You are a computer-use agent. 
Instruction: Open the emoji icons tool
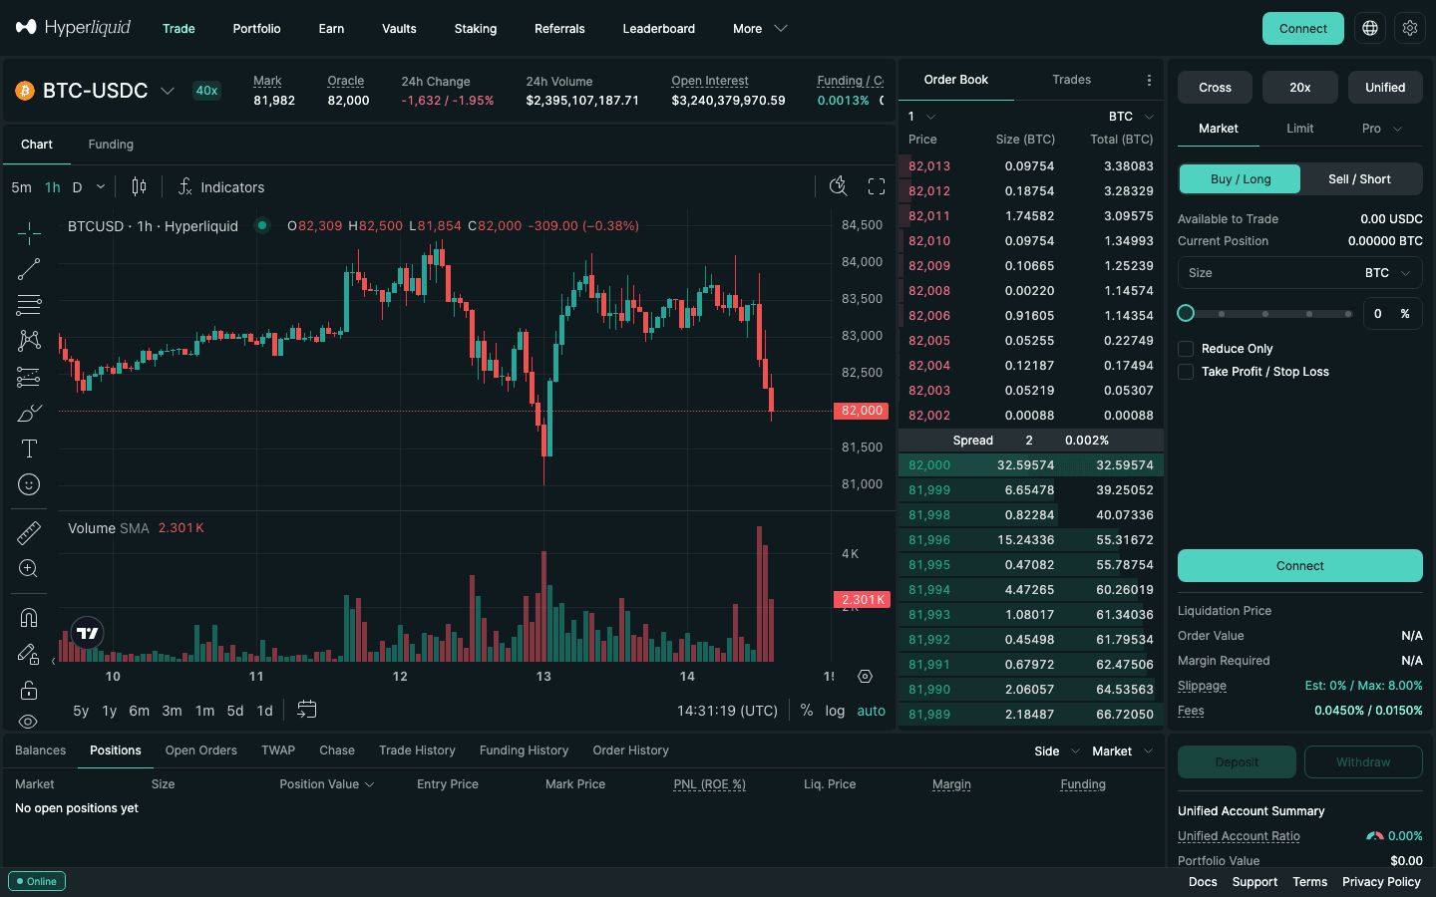[29, 484]
